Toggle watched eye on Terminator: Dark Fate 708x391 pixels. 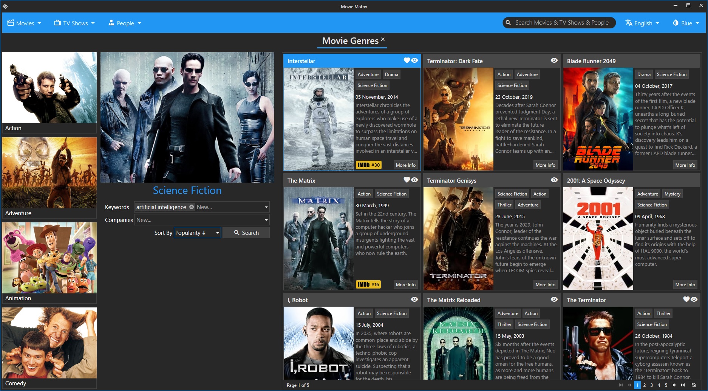554,61
